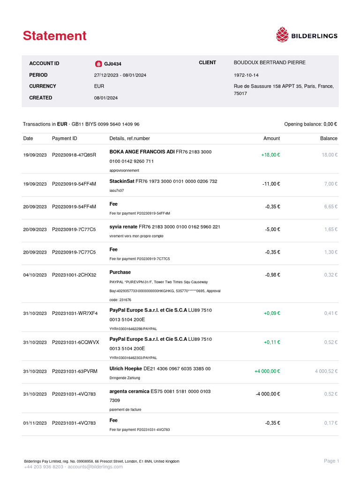Image resolution: width=360 pixels, height=480 pixels.
Task: Click the +44 203 936 8203 phone number
Action: (44, 467)
